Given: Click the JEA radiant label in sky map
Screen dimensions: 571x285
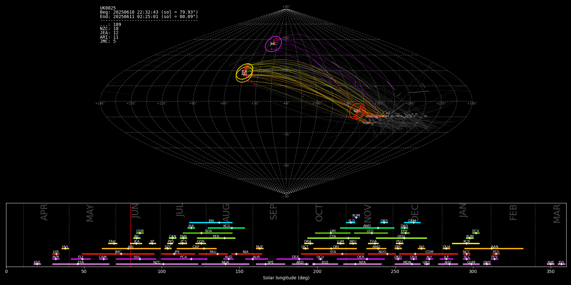Looking at the screenshot, I should 244,72.
